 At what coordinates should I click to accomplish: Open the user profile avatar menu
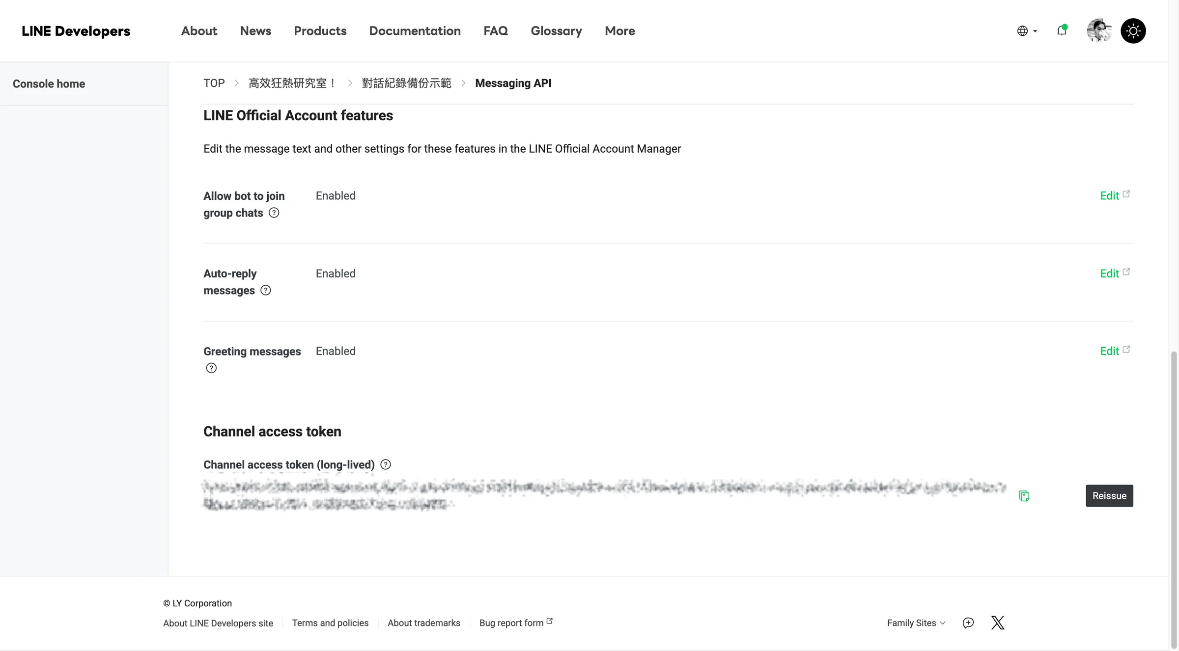click(x=1099, y=31)
